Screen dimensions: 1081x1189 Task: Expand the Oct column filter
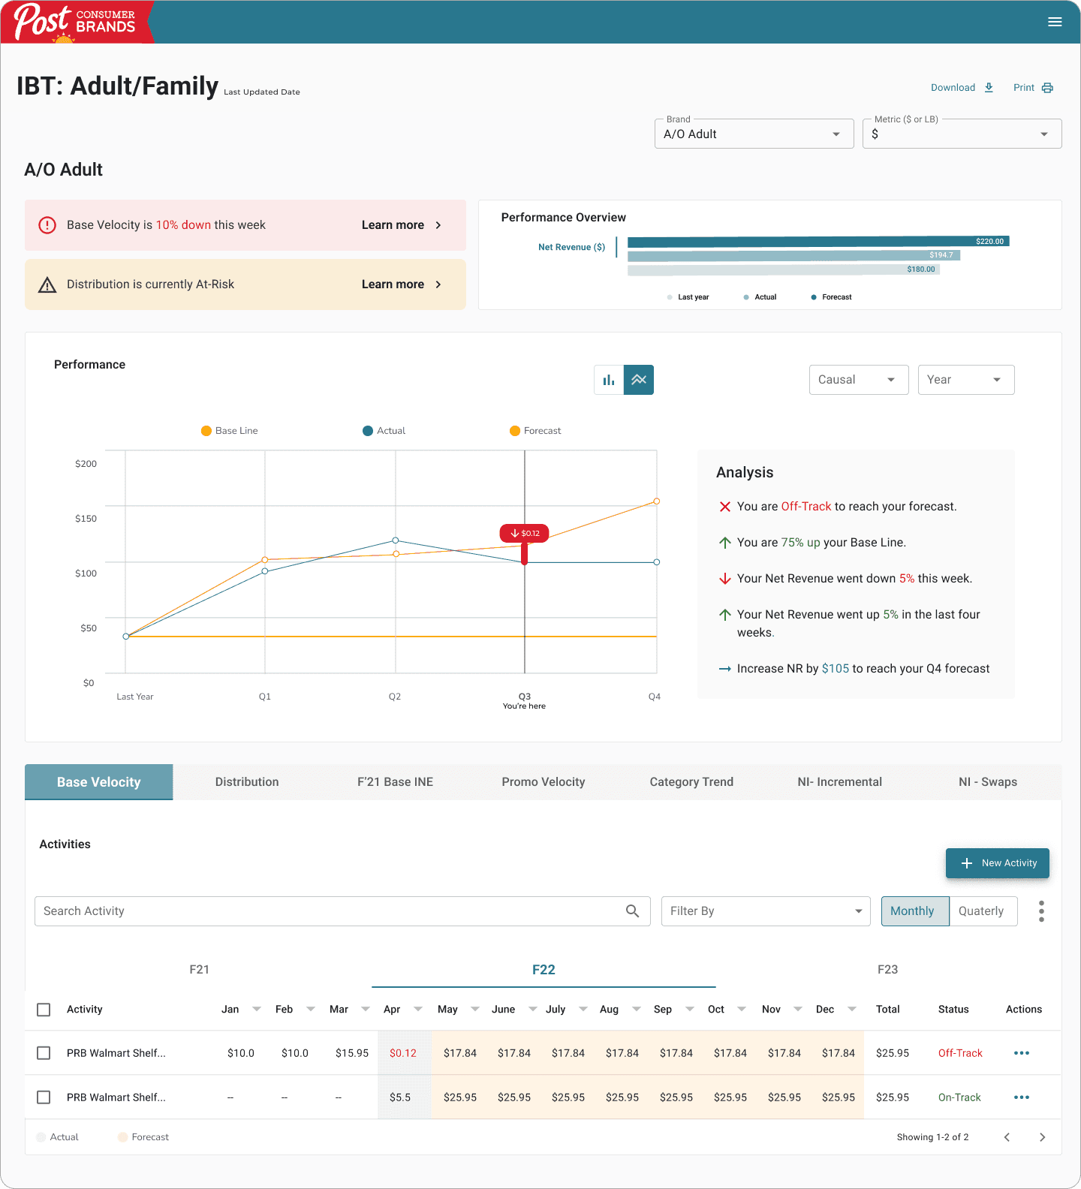point(742,1010)
